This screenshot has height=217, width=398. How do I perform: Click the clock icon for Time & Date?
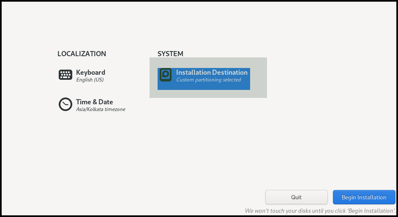65,105
